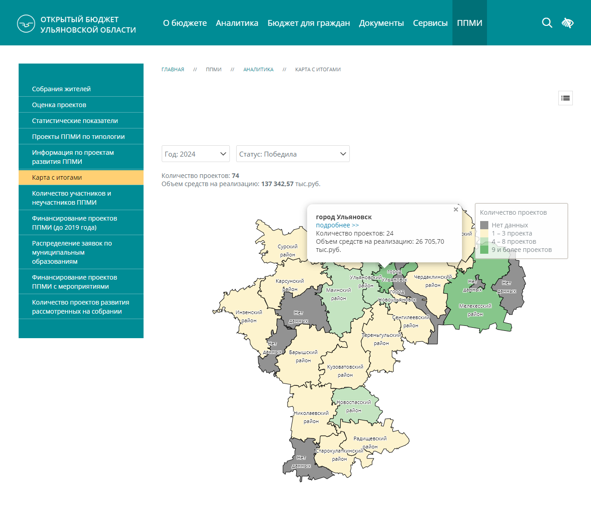Click the подробнее >> link

(337, 225)
